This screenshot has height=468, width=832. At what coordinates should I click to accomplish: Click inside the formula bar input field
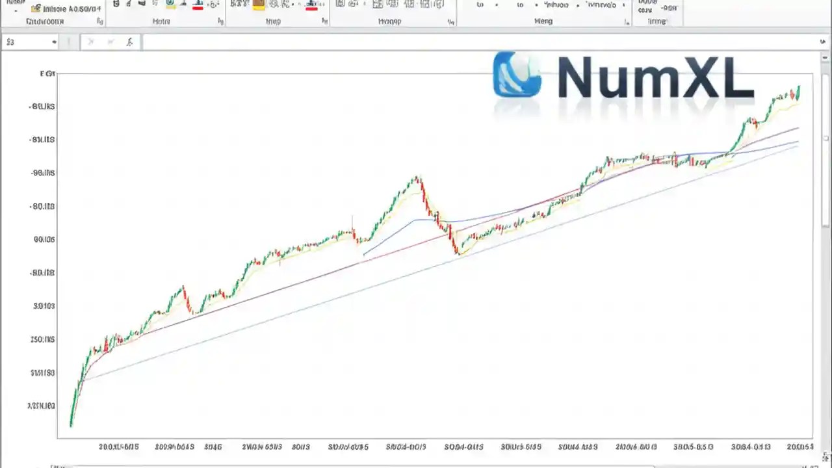[455, 42]
